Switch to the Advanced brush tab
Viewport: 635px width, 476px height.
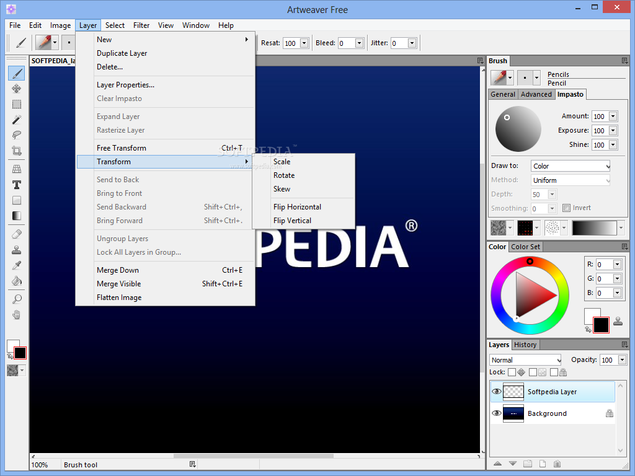pos(536,94)
